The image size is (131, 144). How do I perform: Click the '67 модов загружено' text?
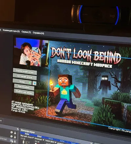[x=22, y=103]
